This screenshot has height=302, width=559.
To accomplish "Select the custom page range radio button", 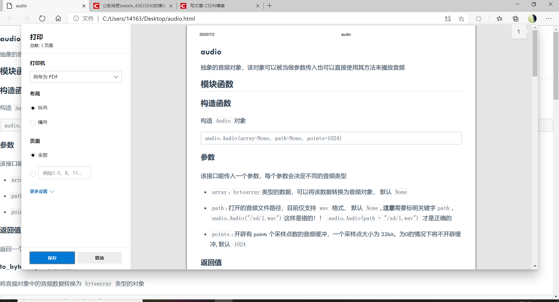I will [x=33, y=174].
